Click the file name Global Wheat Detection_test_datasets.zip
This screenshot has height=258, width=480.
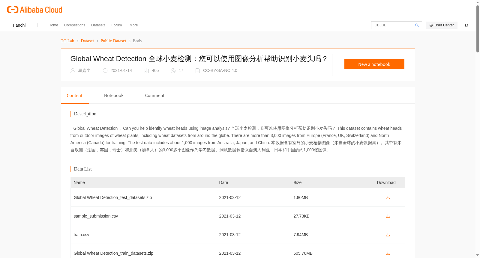(x=113, y=197)
